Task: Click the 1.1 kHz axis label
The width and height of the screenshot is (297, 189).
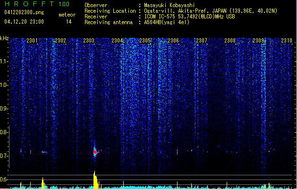Action: tap(4, 62)
